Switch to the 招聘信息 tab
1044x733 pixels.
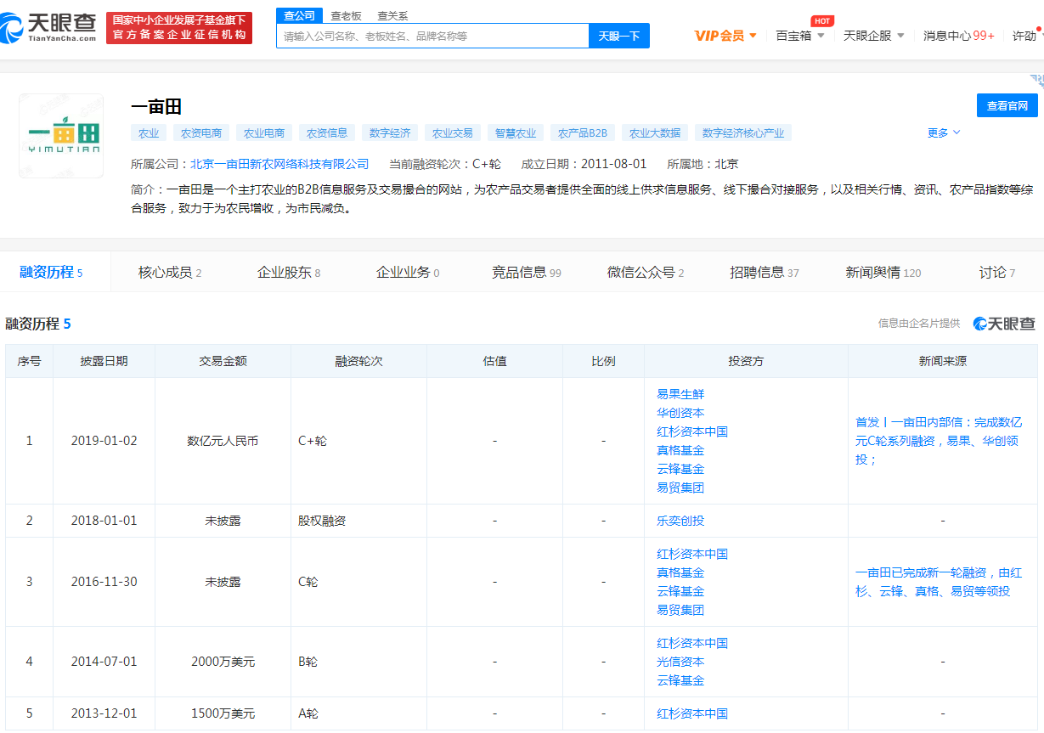coord(765,273)
